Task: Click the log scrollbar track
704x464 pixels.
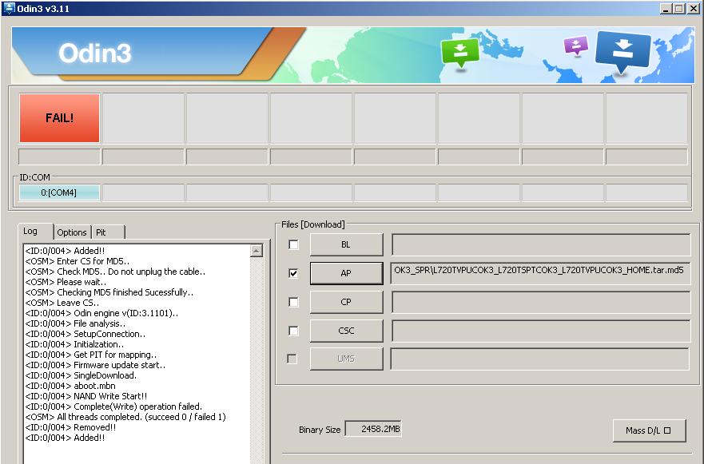Action: click(x=257, y=359)
